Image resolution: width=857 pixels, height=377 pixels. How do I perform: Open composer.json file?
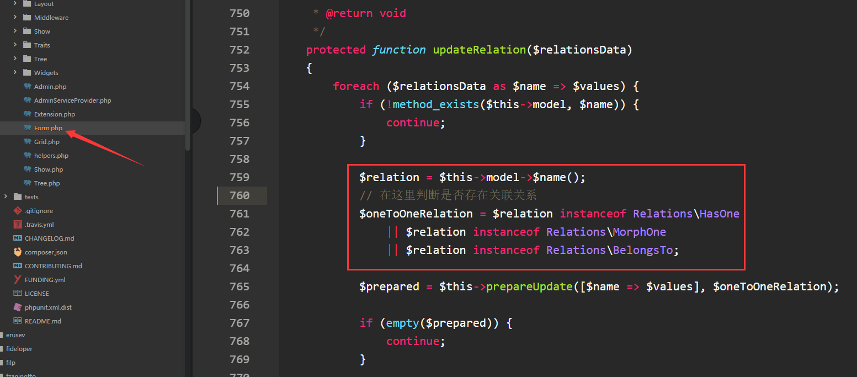46,252
